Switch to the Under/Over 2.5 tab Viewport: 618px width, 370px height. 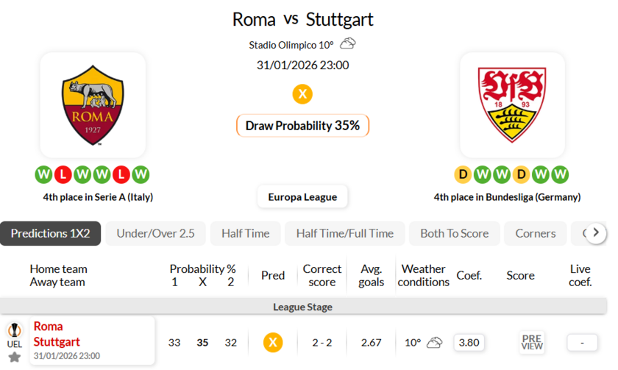click(x=156, y=233)
